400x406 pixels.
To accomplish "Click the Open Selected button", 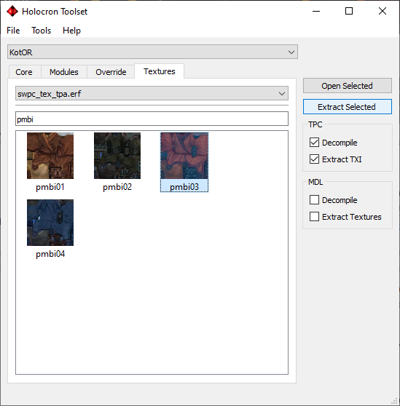I will pos(348,86).
